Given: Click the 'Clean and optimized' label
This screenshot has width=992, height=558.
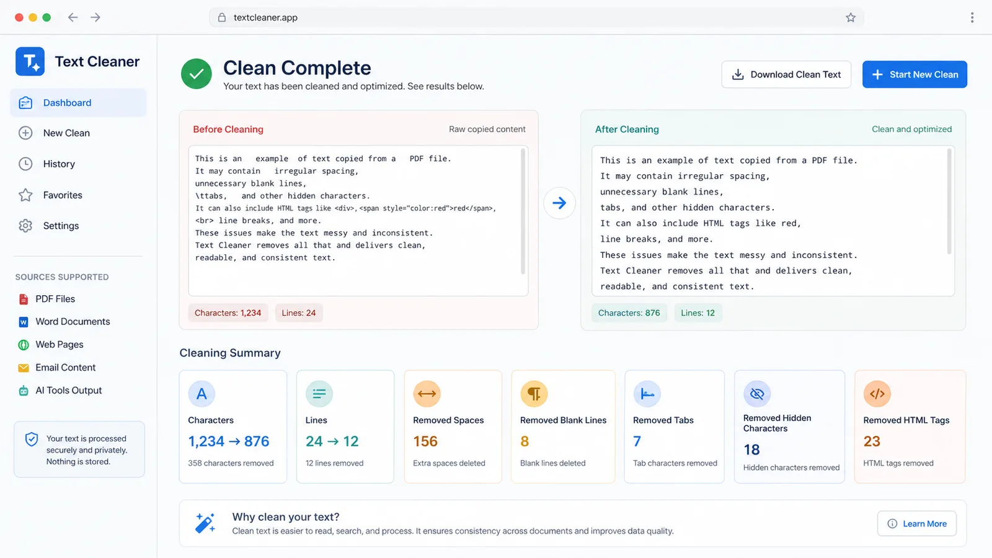Looking at the screenshot, I should click(x=912, y=130).
